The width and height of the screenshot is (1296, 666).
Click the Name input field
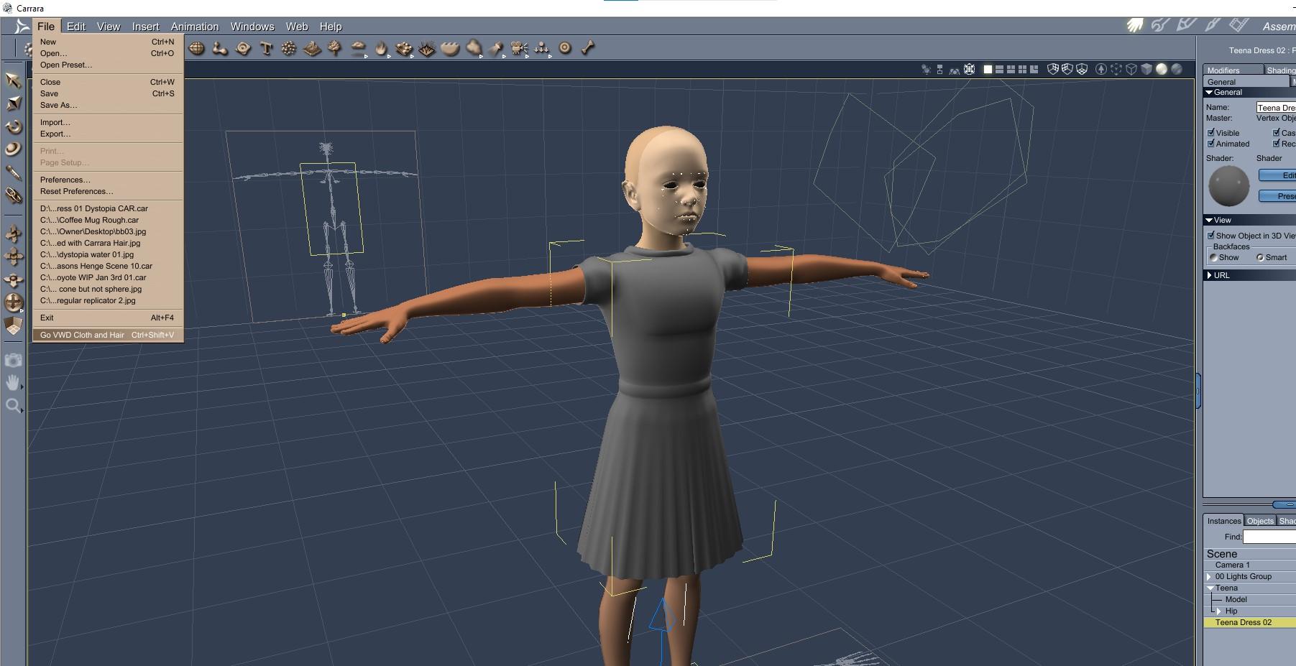coord(1276,107)
